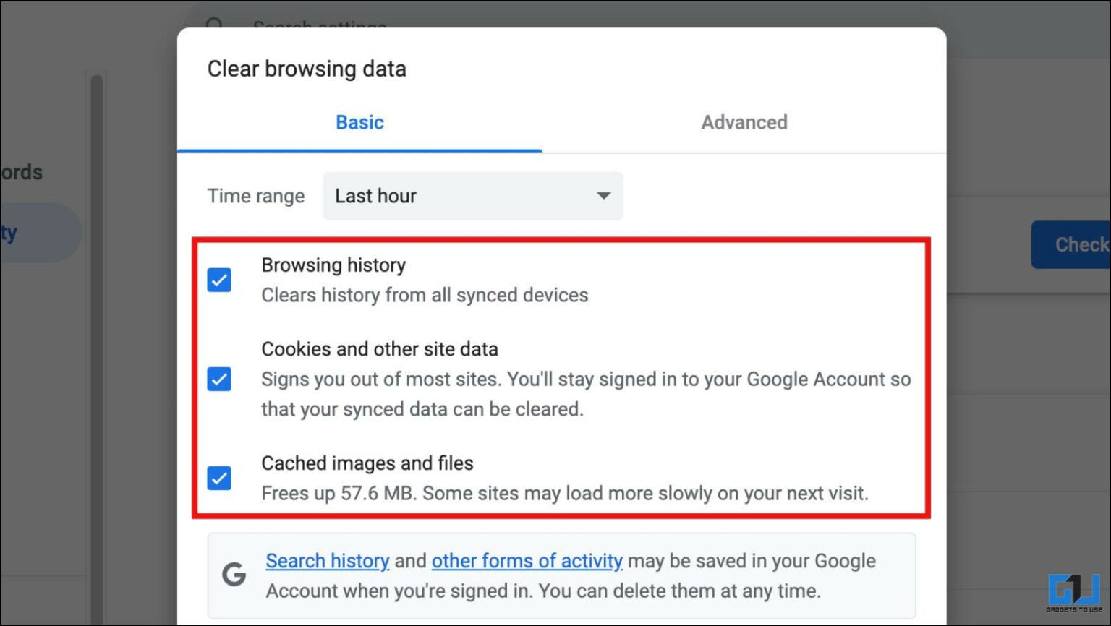Image resolution: width=1111 pixels, height=626 pixels.
Task: Open the Search history link
Action: point(328,561)
